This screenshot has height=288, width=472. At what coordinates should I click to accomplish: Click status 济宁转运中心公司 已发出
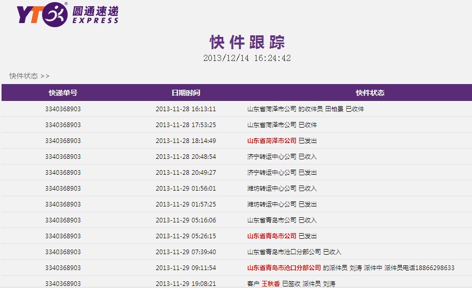[282, 173]
